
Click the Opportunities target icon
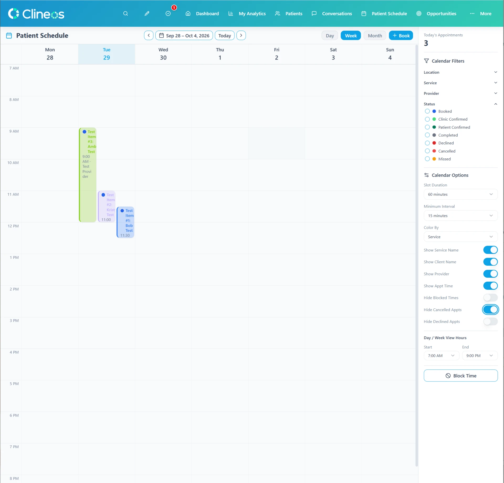(x=419, y=14)
